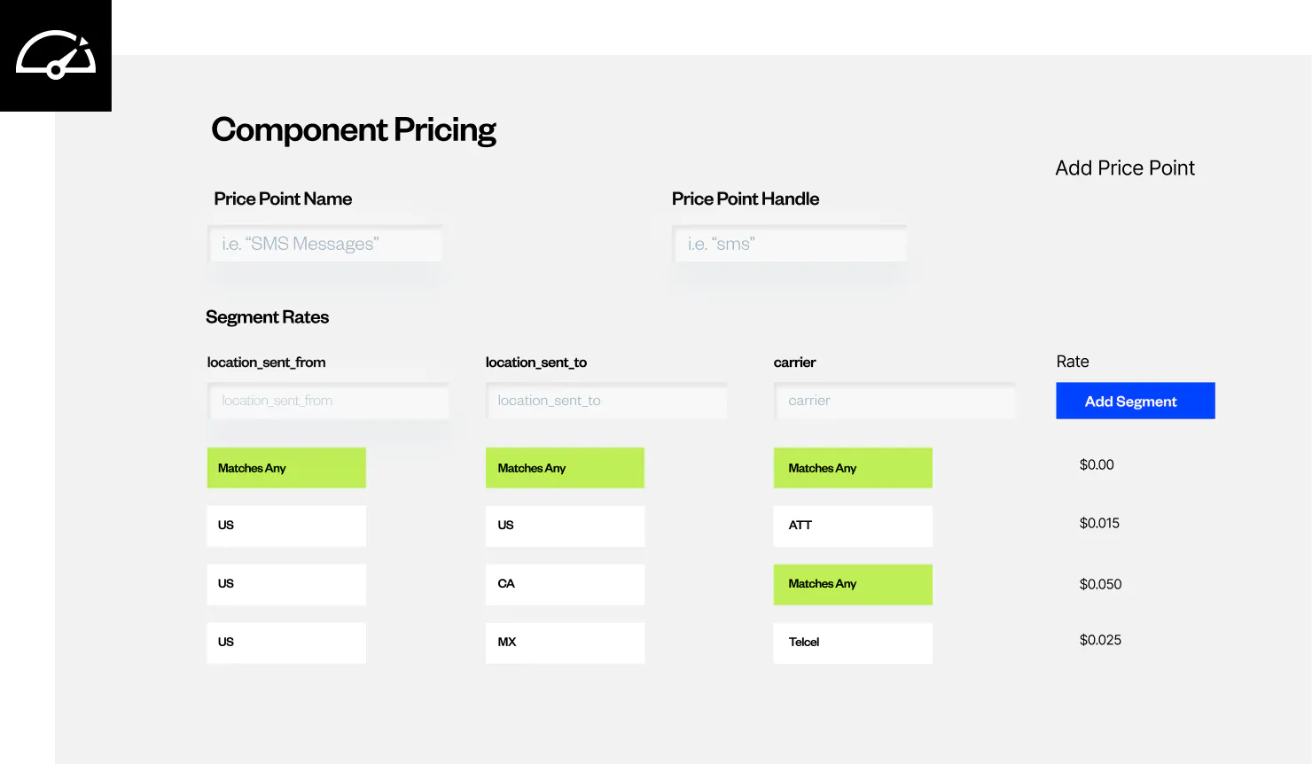Click the Segment Rates heading
Image resolution: width=1312 pixels, height=764 pixels.
[x=267, y=316]
